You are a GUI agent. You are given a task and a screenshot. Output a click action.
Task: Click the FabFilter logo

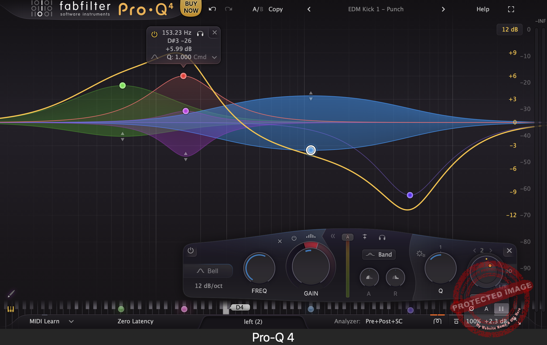click(x=71, y=9)
